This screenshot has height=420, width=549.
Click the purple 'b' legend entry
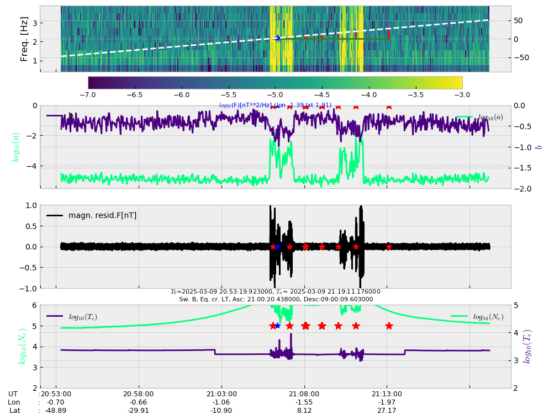coord(60,115)
